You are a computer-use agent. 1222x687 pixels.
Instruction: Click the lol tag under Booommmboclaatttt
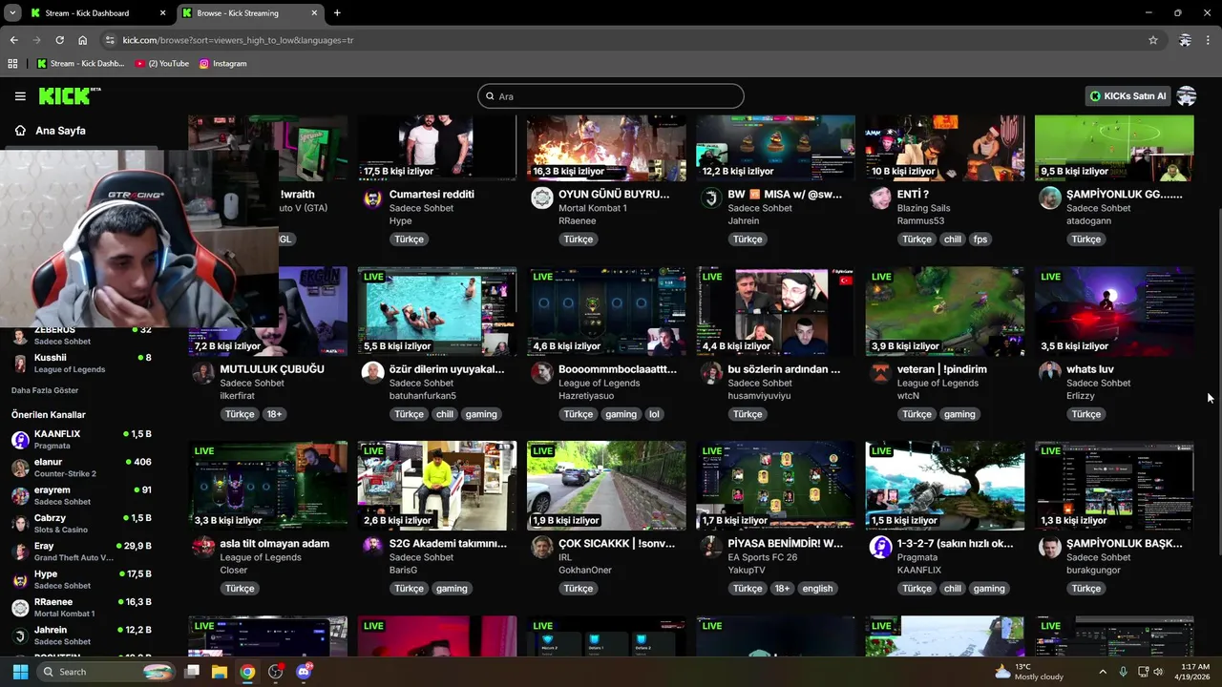pyautogui.click(x=654, y=414)
